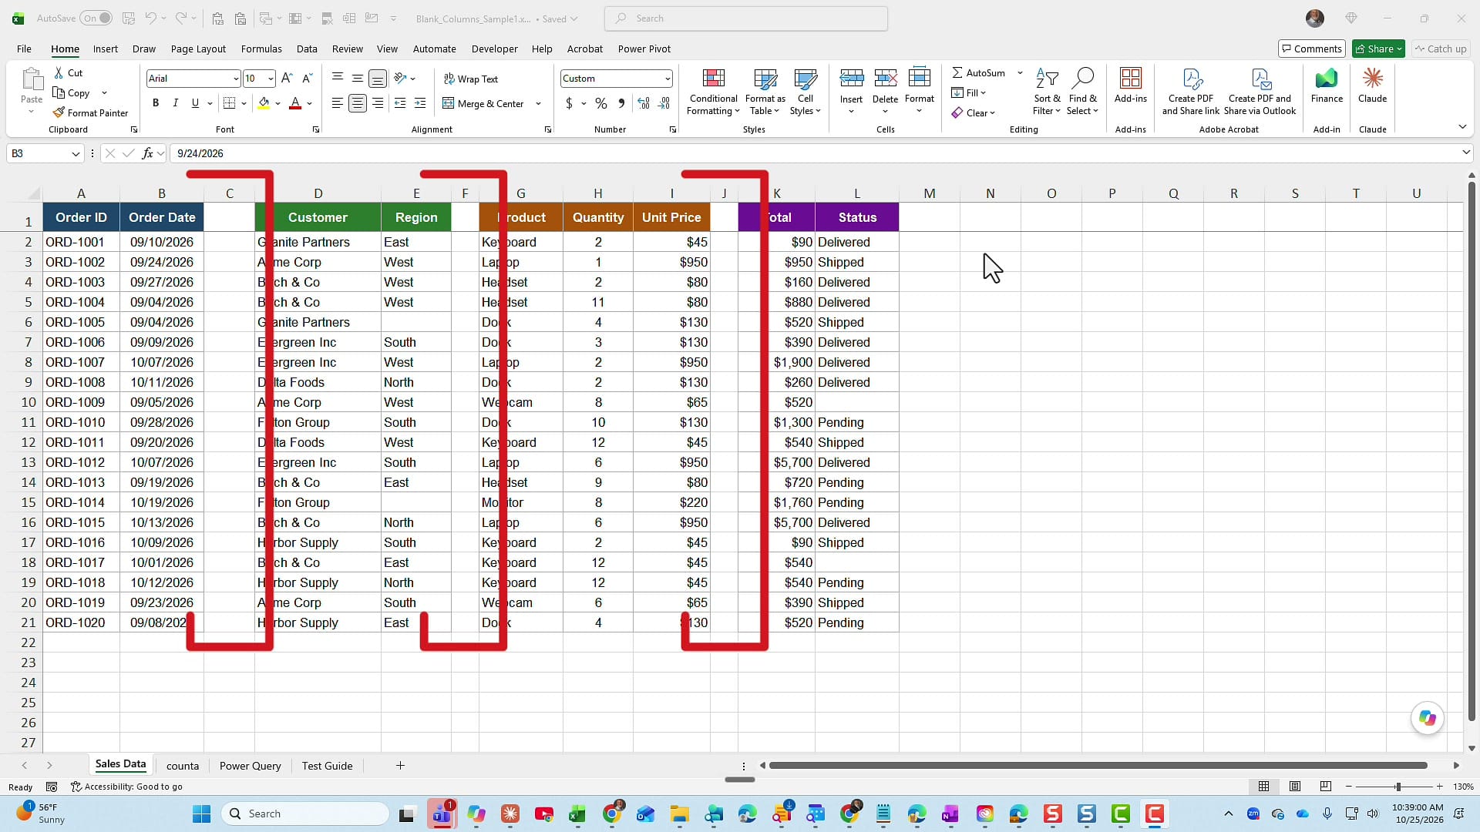Open the Add-ins icon
1480x832 pixels.
(1131, 79)
